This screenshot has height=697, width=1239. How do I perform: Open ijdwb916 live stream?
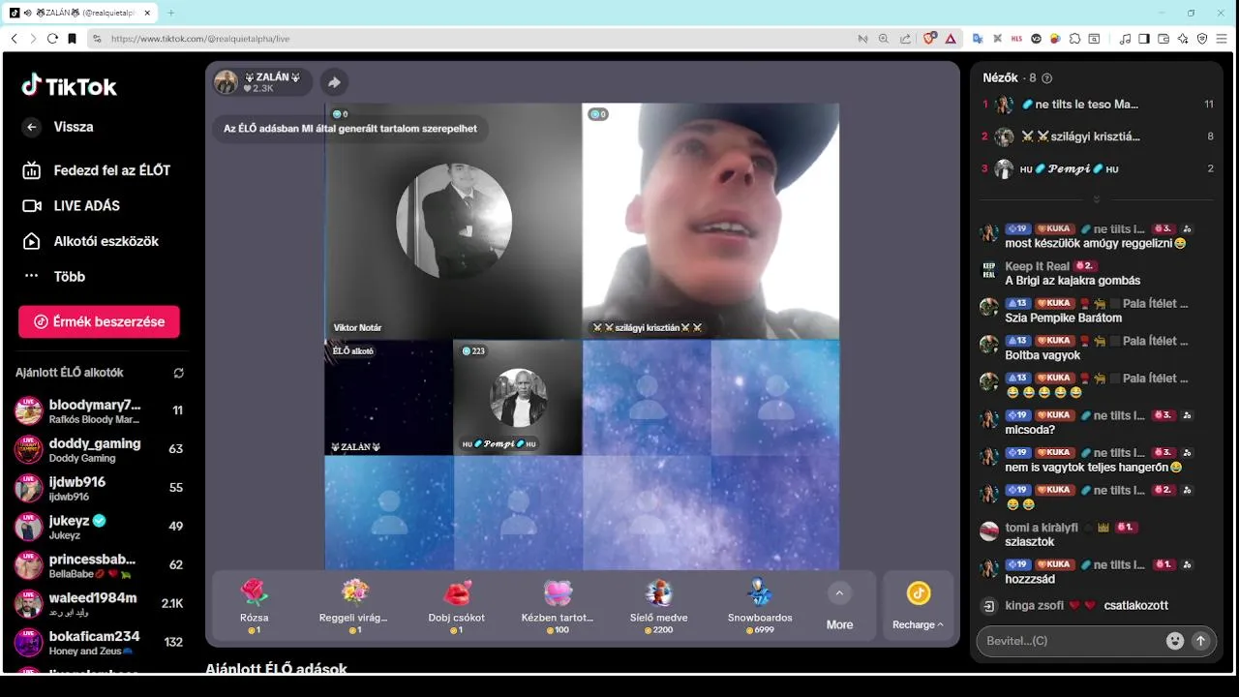[x=99, y=488]
